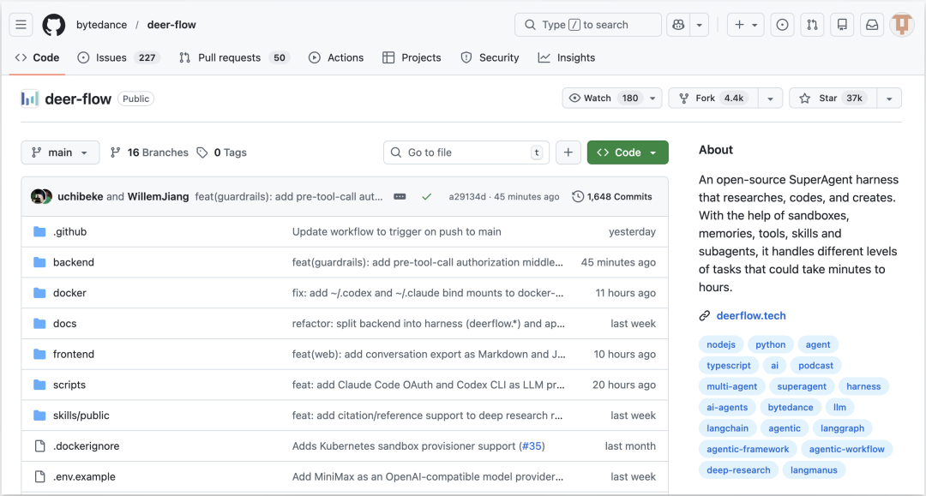Open pull requests icon in header
926x496 pixels.
point(812,25)
